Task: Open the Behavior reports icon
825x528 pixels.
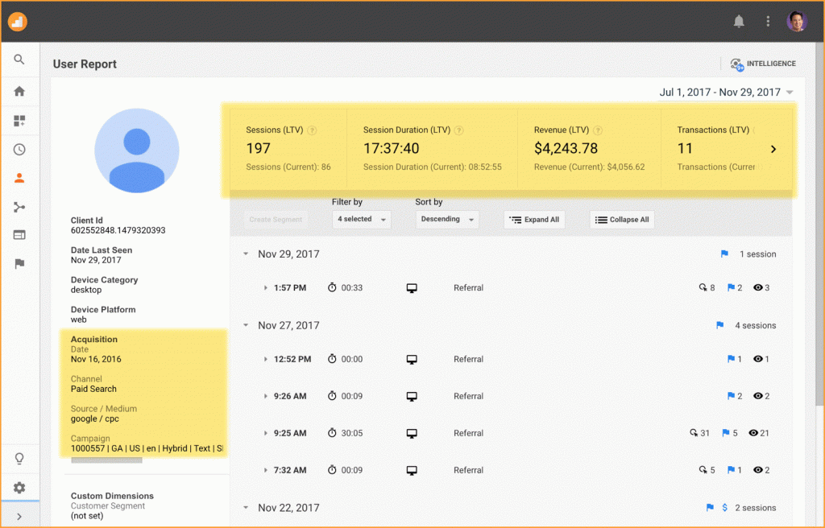Action: point(19,235)
